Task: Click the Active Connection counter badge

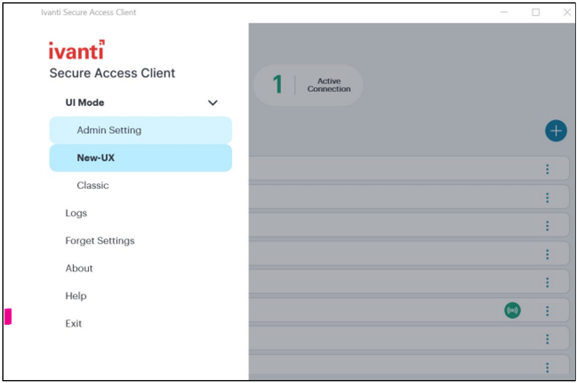Action: coord(308,85)
